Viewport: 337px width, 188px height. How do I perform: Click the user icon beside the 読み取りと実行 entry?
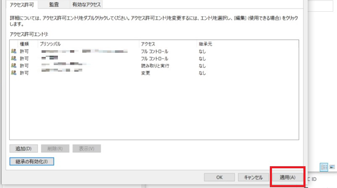pyautogui.click(x=14, y=66)
